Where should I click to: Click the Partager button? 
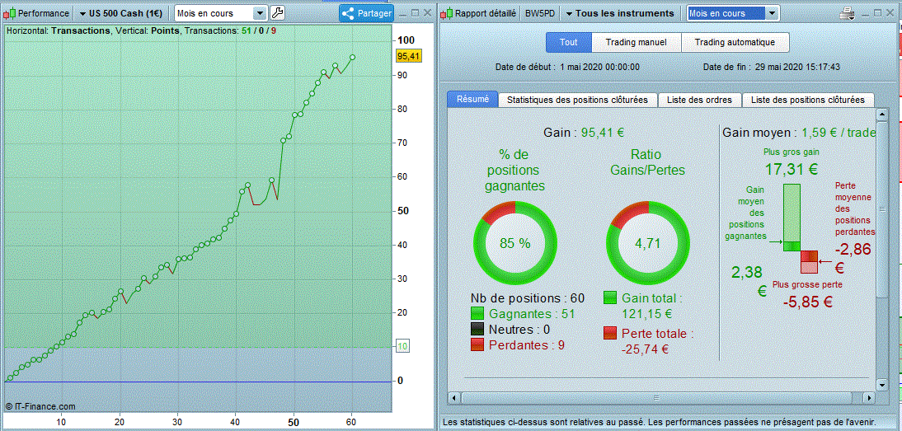point(366,13)
